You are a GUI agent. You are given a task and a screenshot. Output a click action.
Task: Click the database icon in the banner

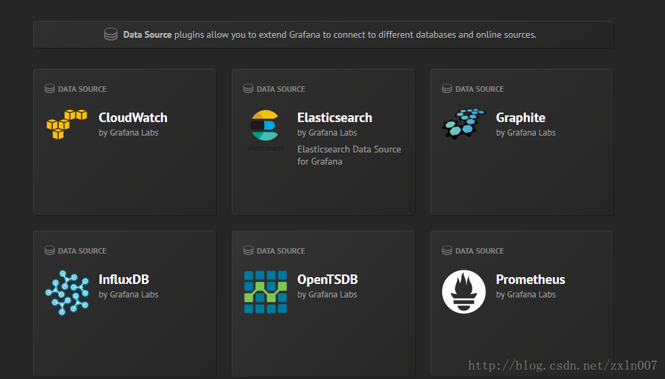111,34
